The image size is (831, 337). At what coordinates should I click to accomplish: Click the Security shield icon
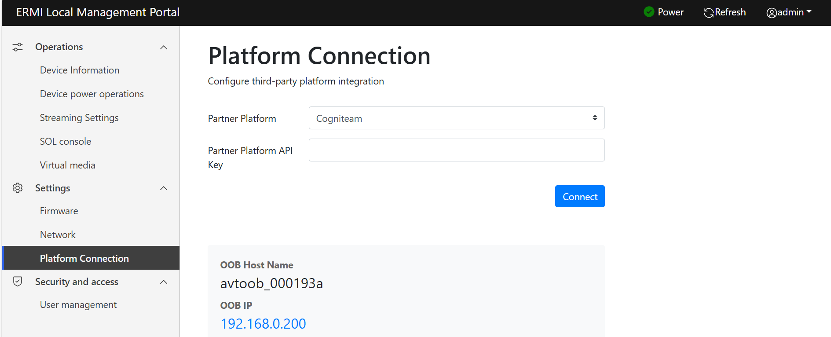coord(18,282)
